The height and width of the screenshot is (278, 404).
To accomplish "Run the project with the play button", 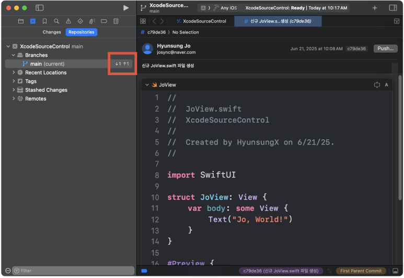I will coord(126,8).
